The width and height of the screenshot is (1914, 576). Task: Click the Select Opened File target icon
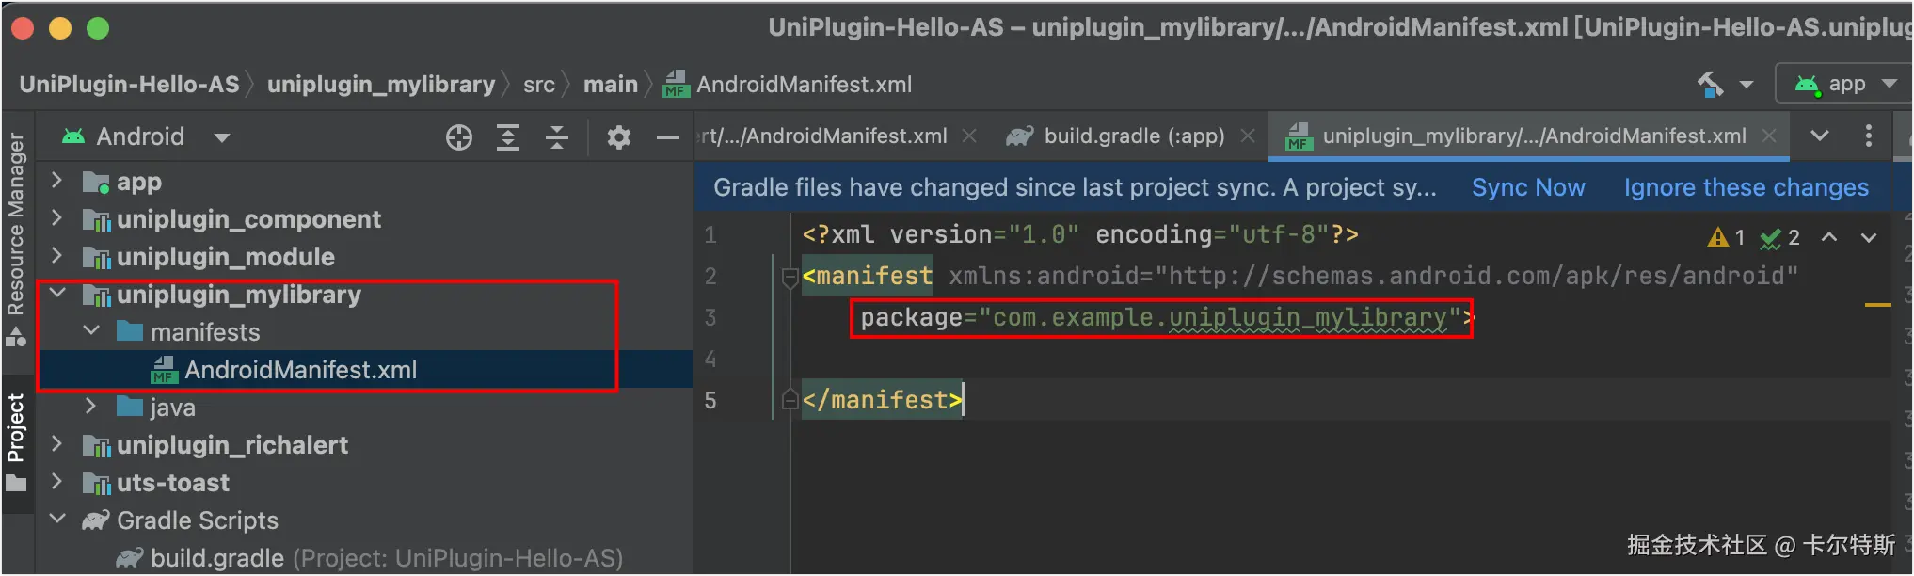pos(459,137)
